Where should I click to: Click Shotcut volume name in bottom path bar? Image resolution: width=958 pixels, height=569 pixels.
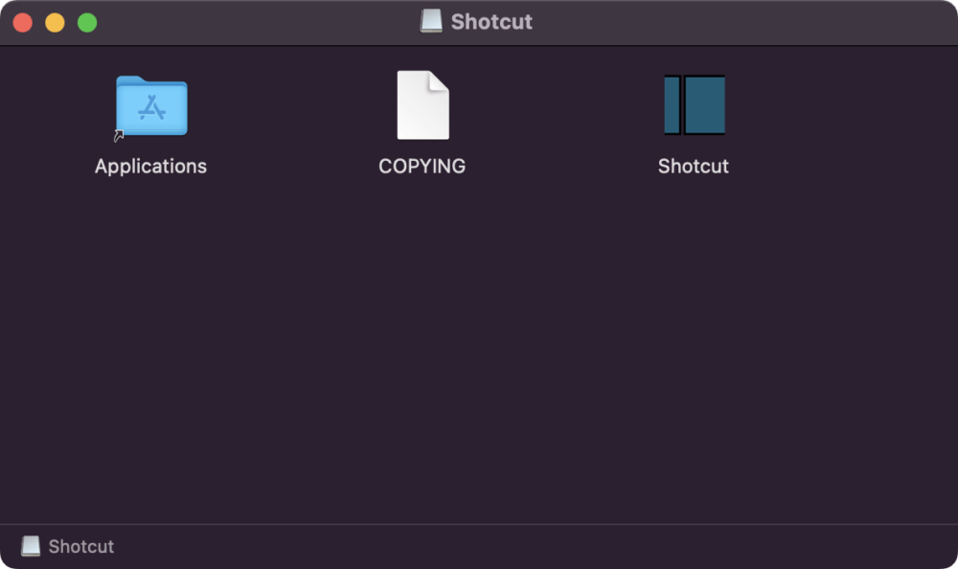click(81, 546)
